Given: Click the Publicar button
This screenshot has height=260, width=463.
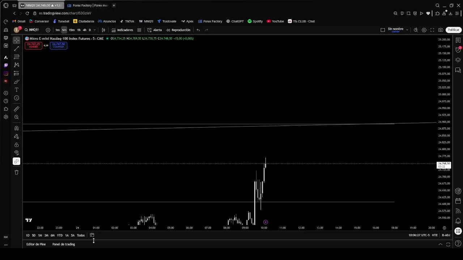Looking at the screenshot, I should [x=453, y=30].
